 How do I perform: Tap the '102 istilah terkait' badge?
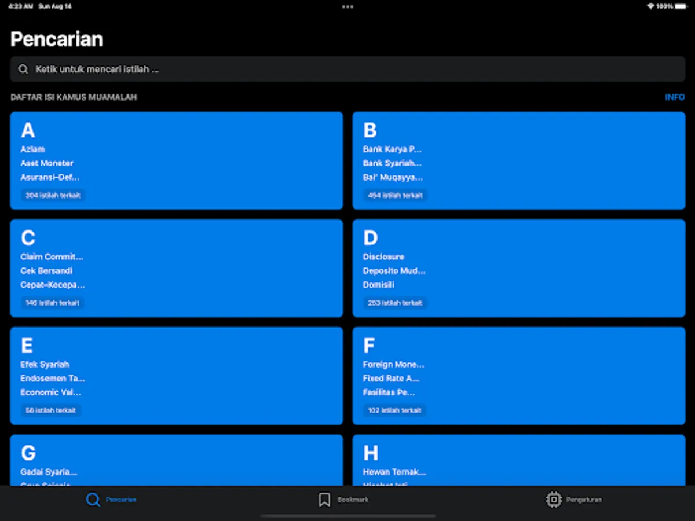394,410
